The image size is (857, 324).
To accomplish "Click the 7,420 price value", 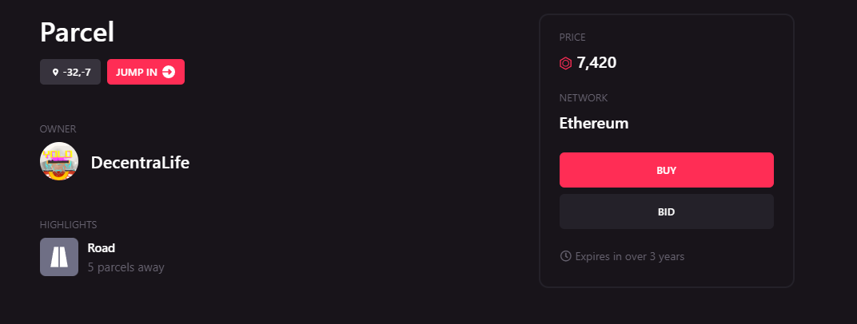I will pos(596,63).
